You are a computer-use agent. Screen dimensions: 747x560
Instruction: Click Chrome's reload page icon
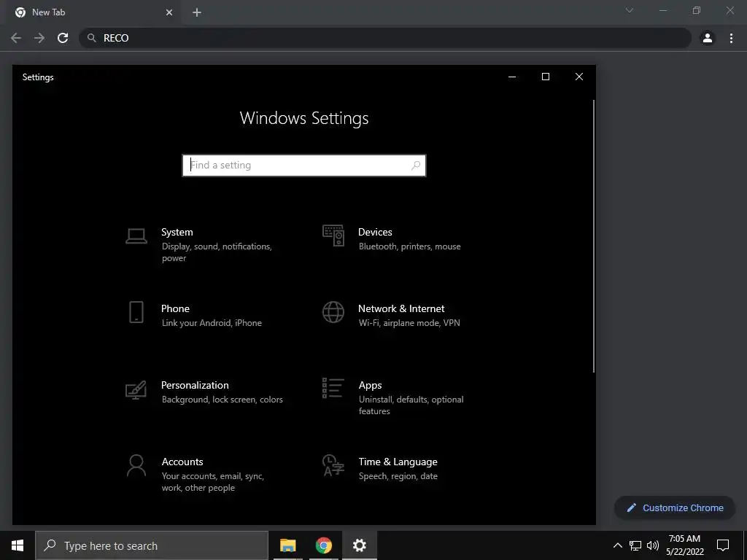click(x=63, y=38)
